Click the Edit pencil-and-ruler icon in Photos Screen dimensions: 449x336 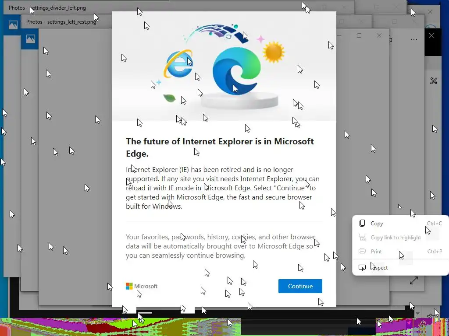434,81
